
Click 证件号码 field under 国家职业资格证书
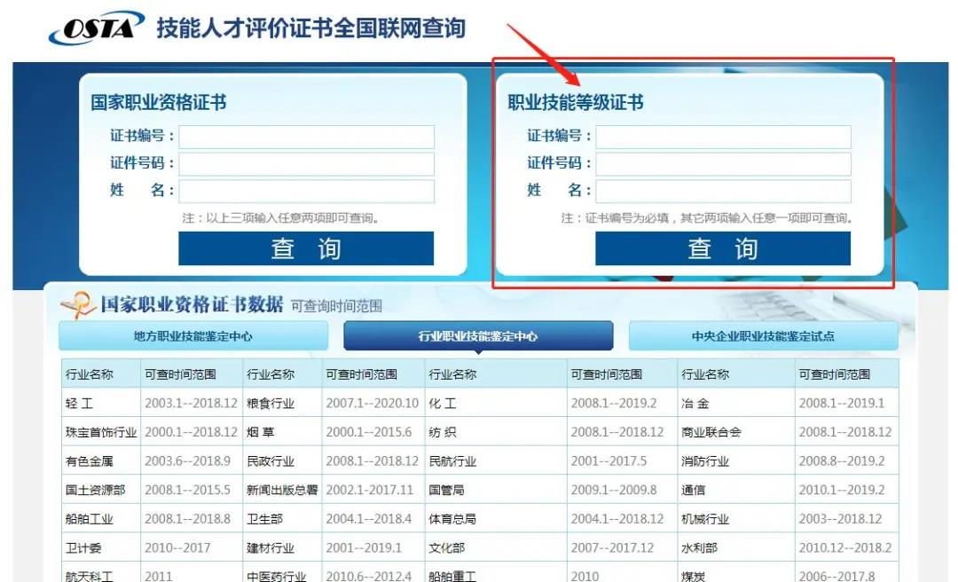point(307,164)
